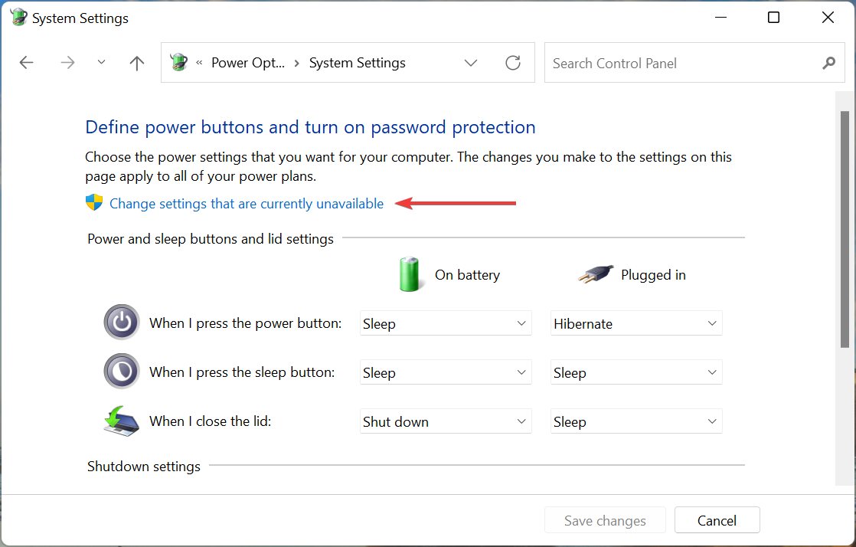This screenshot has height=547, width=856.
Task: Click the battery icon above On battery column
Action: pos(410,273)
